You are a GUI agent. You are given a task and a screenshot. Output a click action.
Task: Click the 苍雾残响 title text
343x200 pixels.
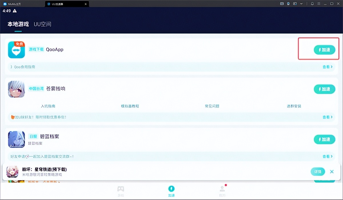[56, 89]
